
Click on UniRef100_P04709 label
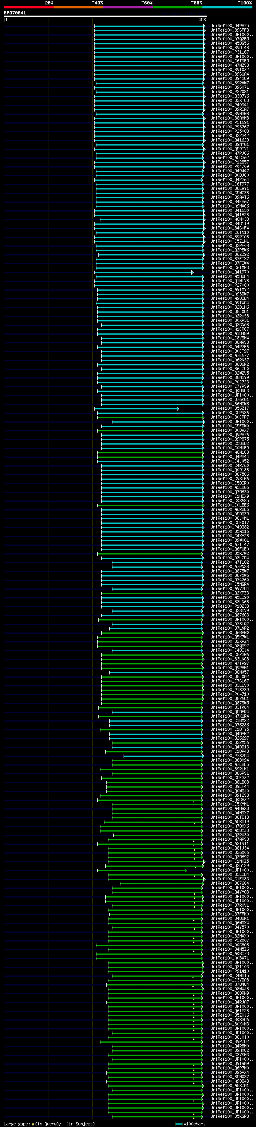[230, 167]
